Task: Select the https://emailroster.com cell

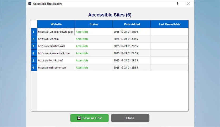Action: pyautogui.click(x=56, y=67)
